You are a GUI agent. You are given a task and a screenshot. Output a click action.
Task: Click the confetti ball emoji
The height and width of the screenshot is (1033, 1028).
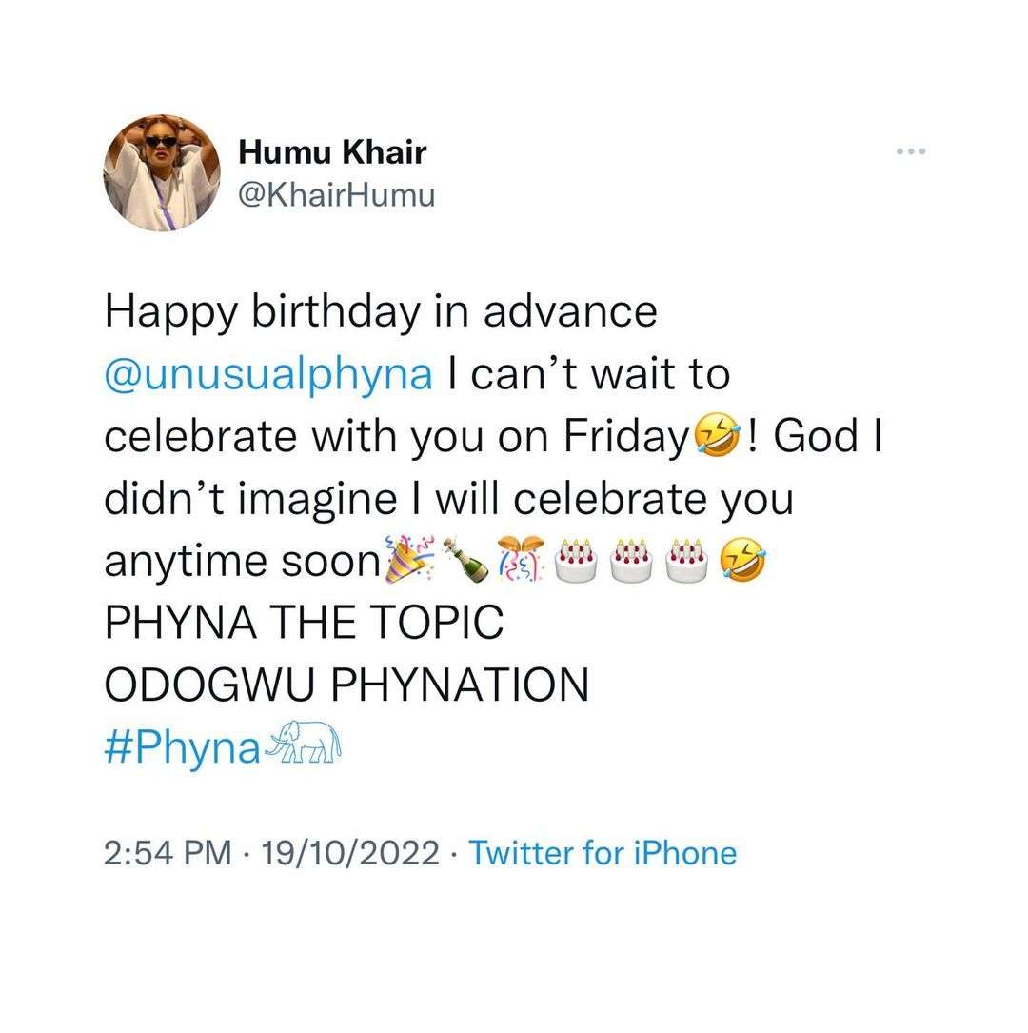pos(522,560)
